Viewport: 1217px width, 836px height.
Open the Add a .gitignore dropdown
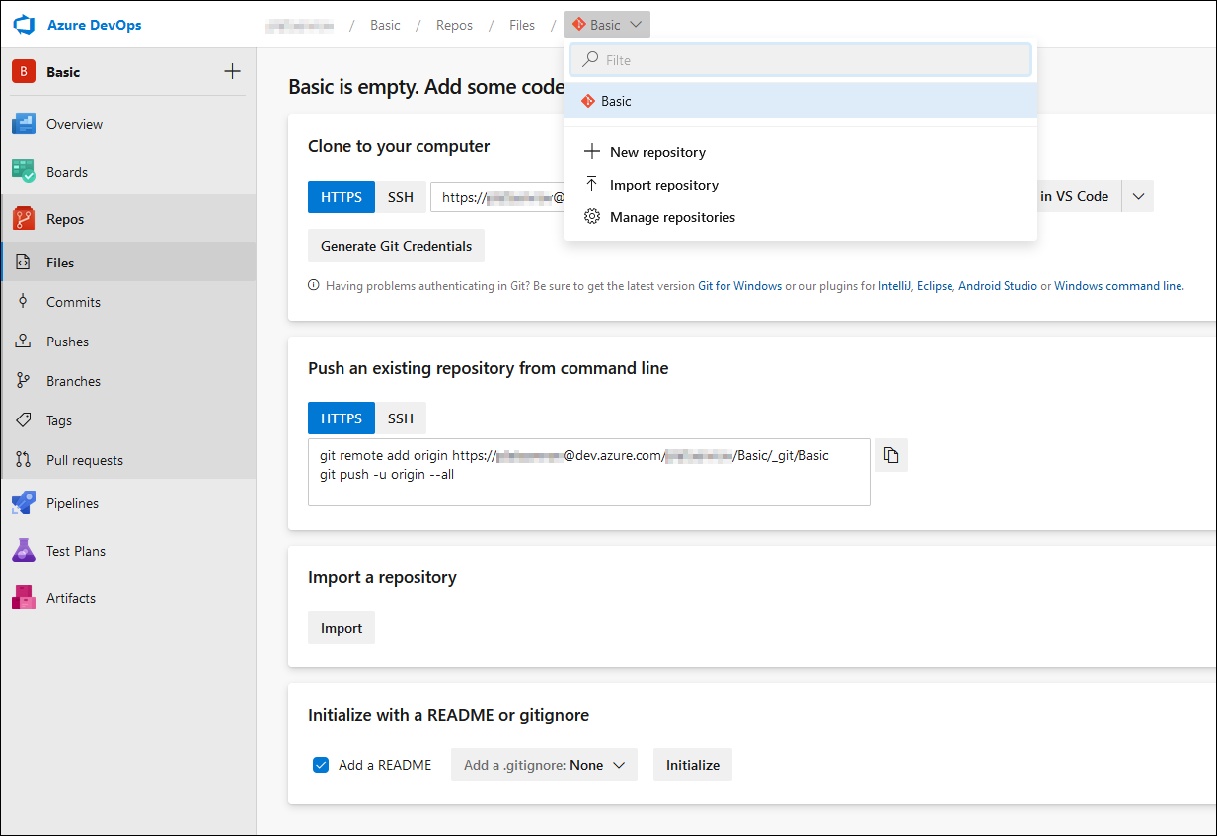544,764
